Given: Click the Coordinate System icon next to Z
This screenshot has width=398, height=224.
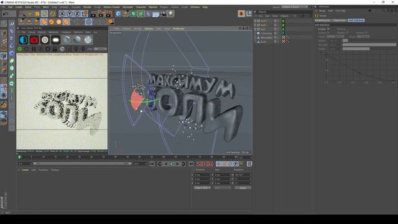Looking at the screenshot, I should pyautogui.click(x=85, y=14).
